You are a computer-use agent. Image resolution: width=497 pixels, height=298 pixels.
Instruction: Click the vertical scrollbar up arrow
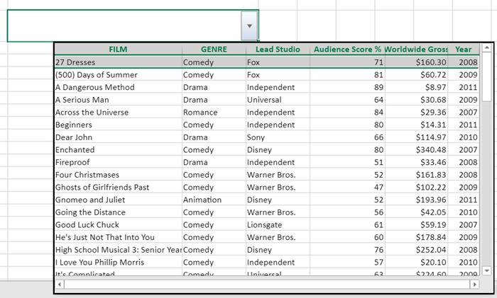486,50
